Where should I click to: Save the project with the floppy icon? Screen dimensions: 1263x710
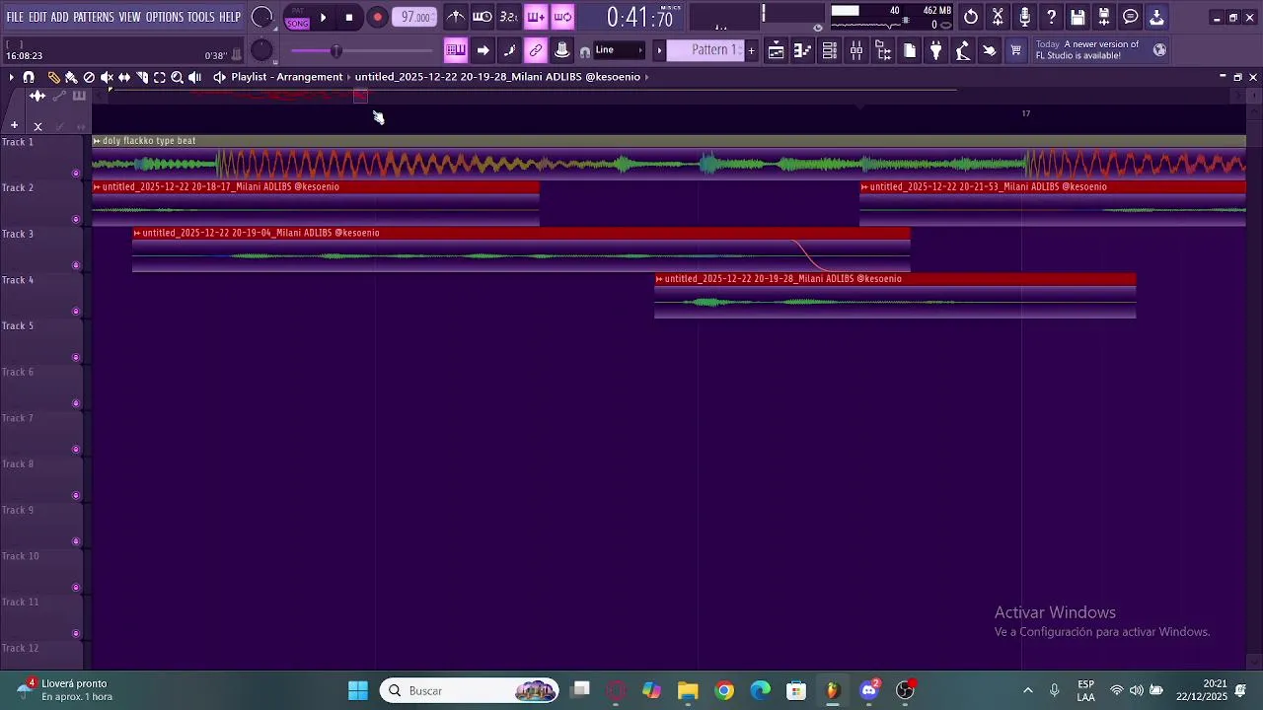(x=1078, y=17)
